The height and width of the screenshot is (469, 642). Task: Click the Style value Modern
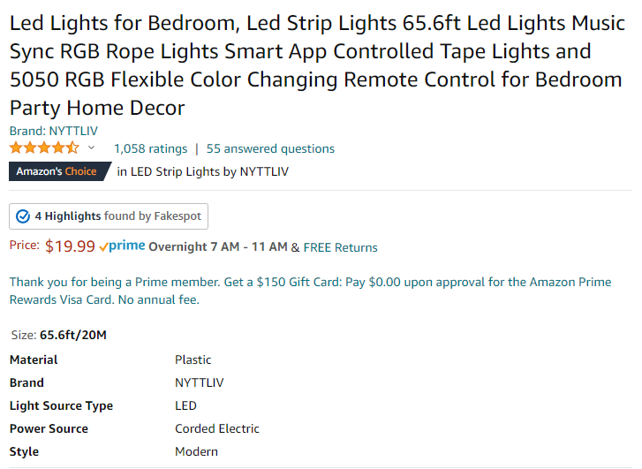point(196,451)
